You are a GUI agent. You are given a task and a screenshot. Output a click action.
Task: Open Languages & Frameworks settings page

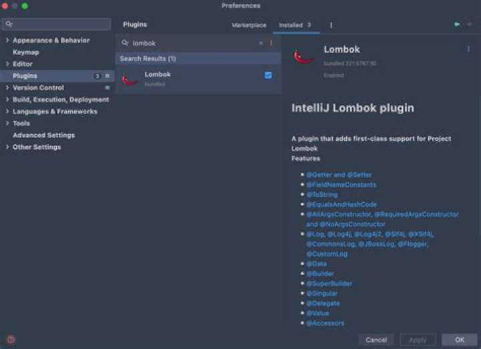(x=55, y=111)
